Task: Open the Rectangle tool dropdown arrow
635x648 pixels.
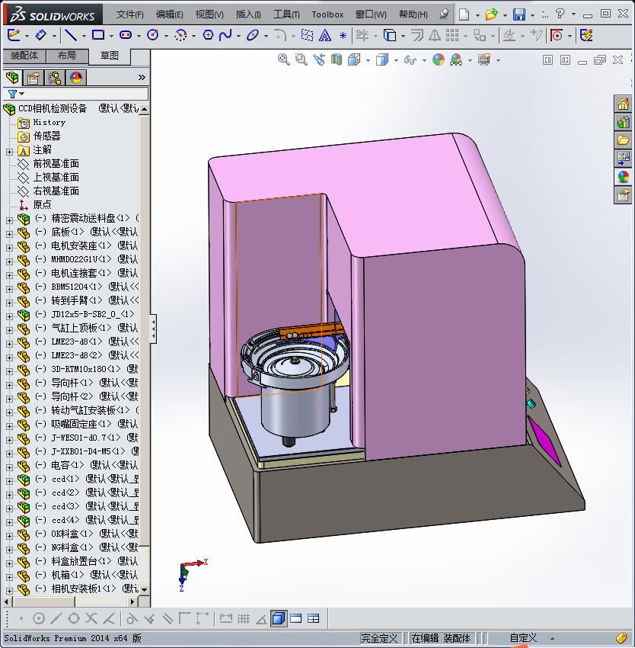Action: [111, 36]
